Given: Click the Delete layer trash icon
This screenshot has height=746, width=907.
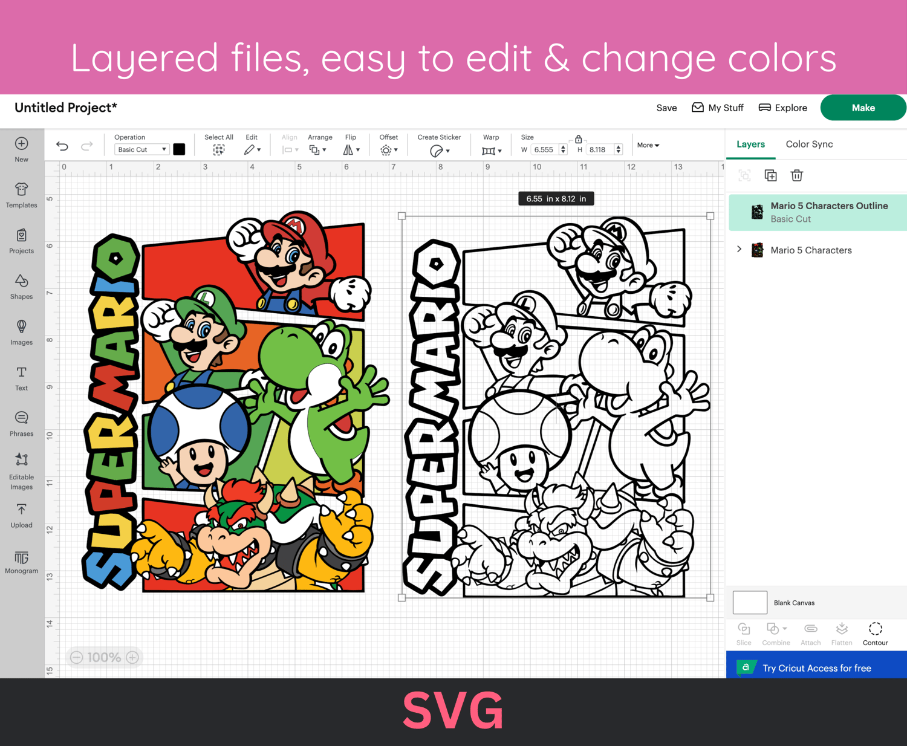Looking at the screenshot, I should pyautogui.click(x=796, y=175).
